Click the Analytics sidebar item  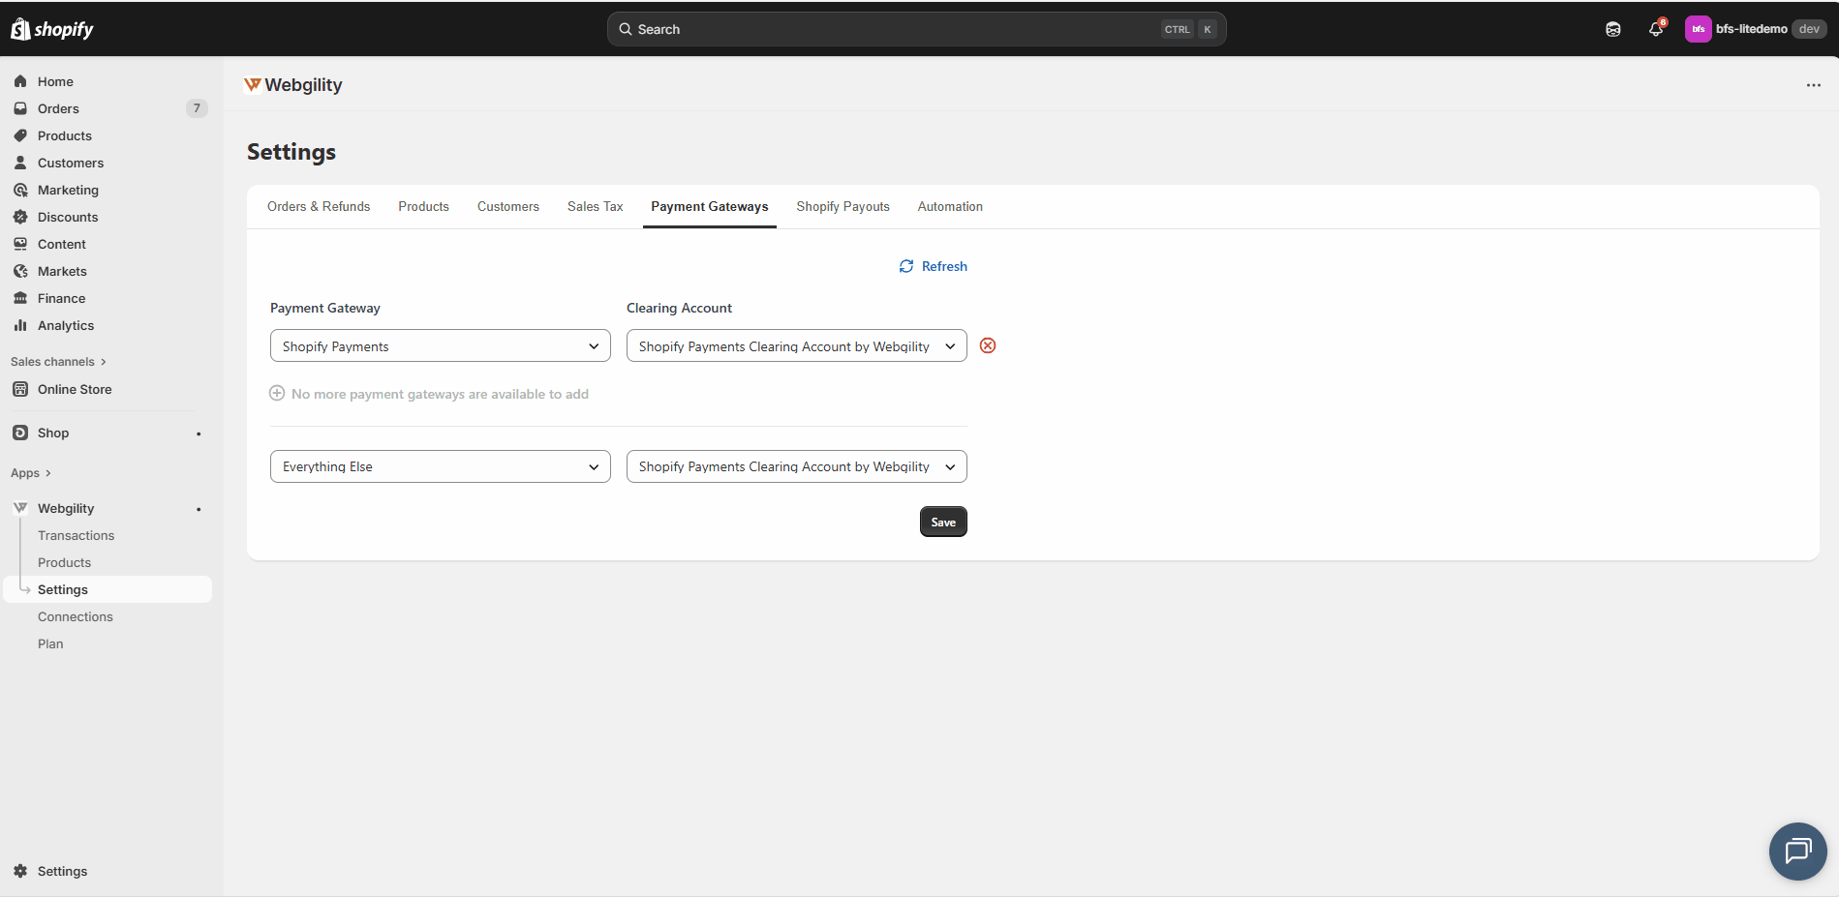click(66, 325)
